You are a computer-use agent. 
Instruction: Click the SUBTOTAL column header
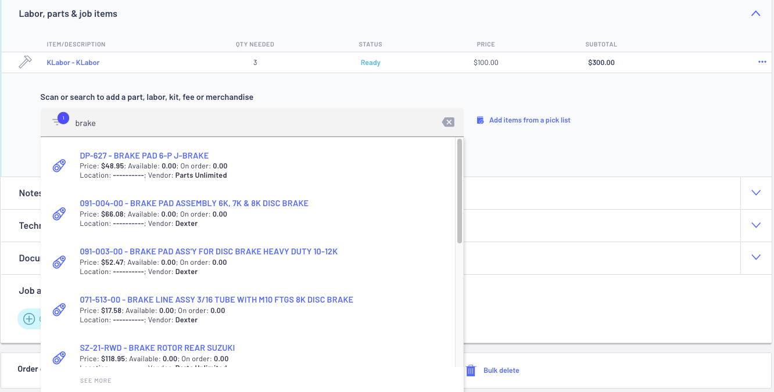point(601,45)
